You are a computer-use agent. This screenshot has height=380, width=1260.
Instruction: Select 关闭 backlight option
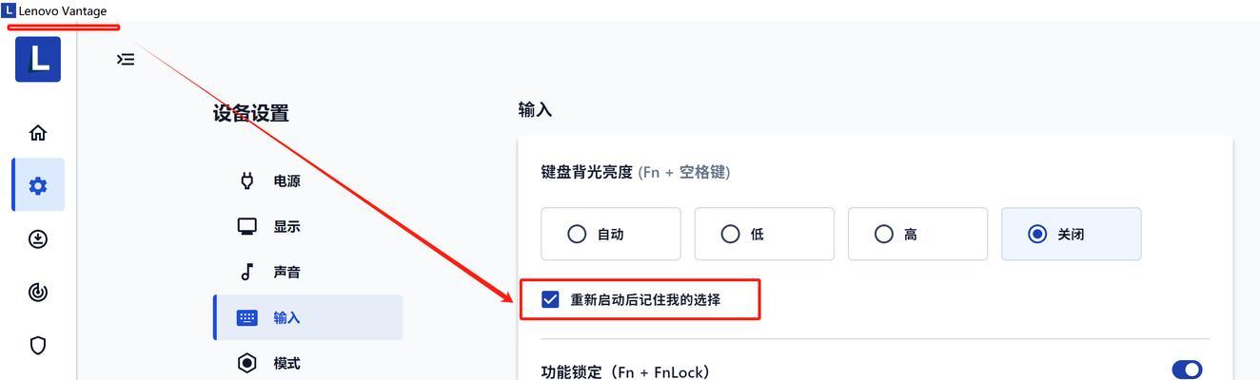click(1071, 234)
